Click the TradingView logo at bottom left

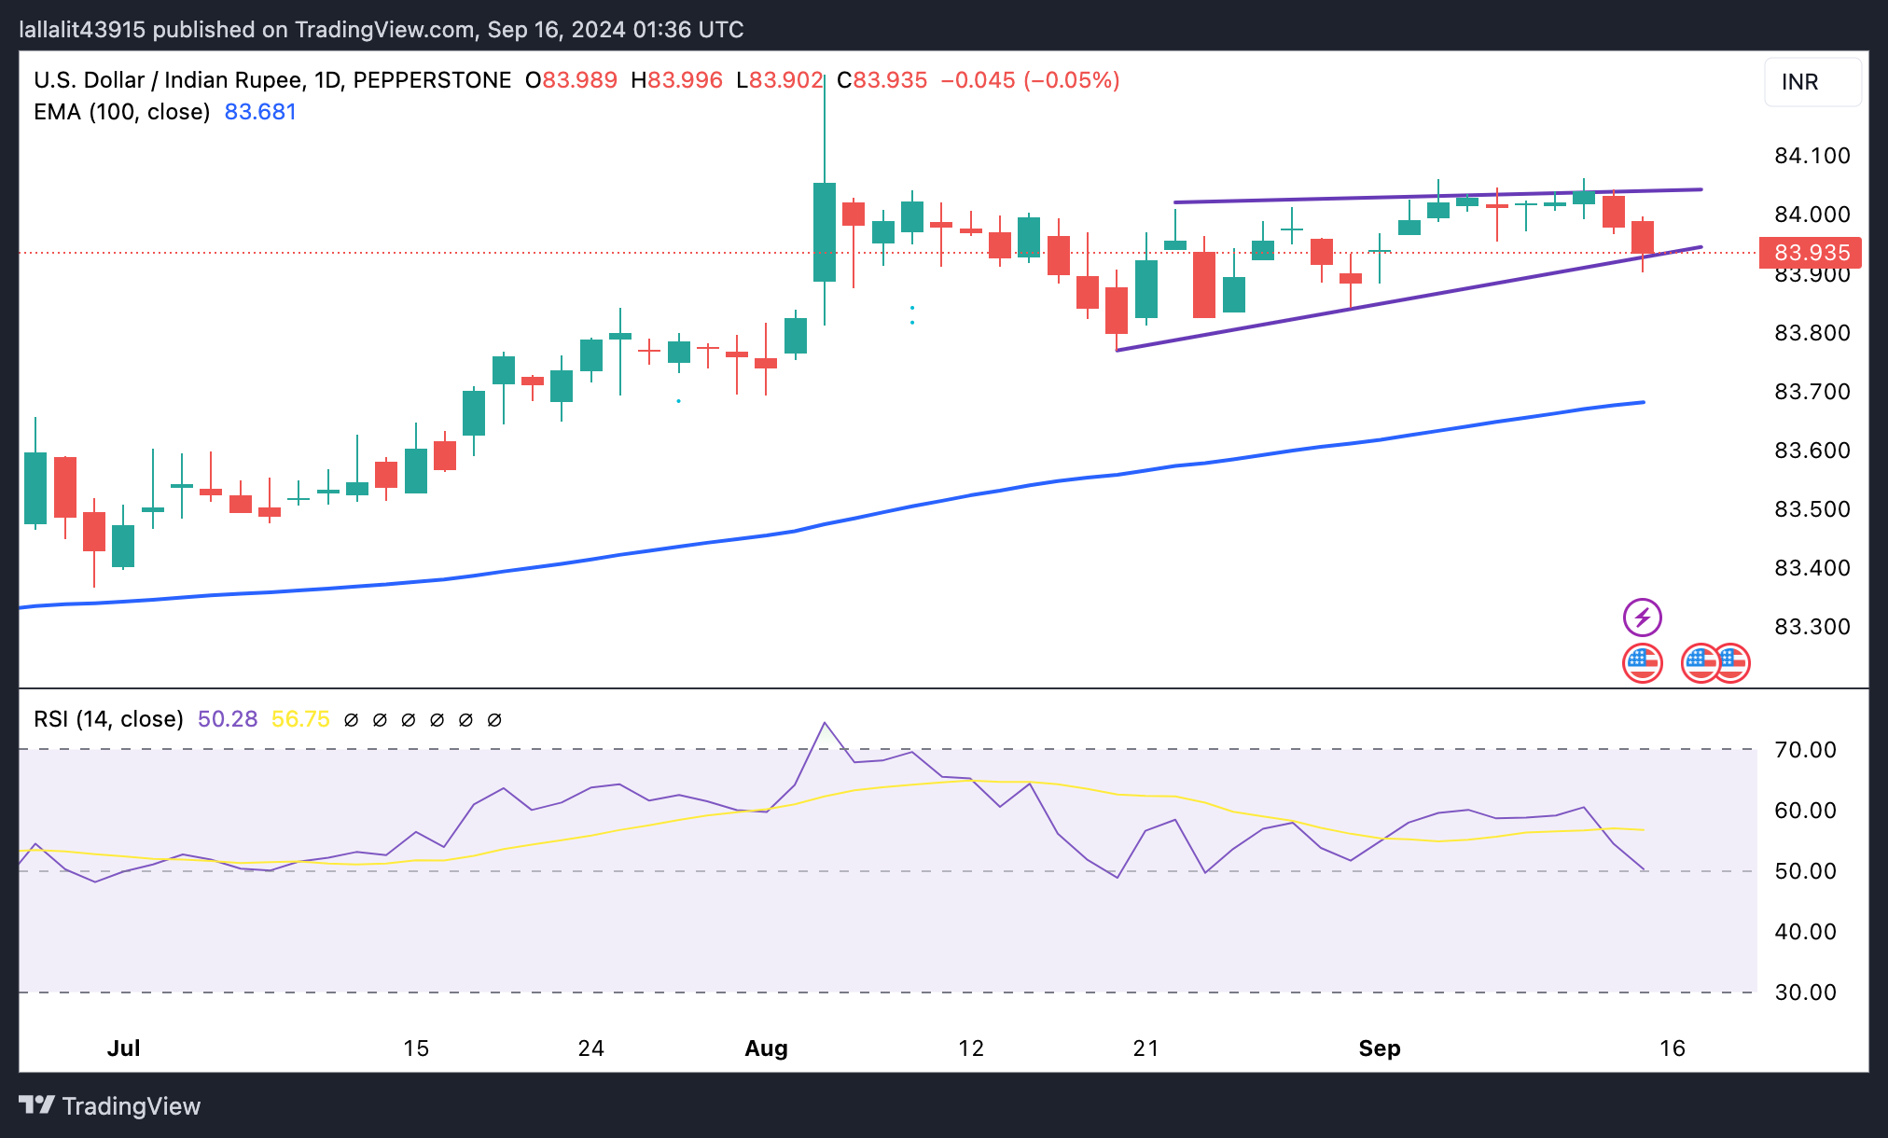pos(110,1105)
